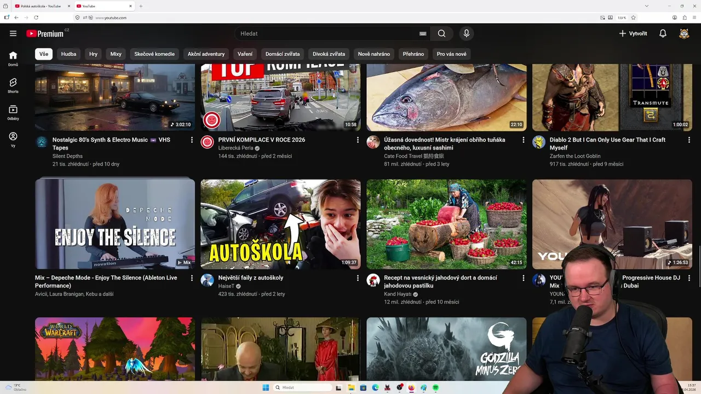Image resolution: width=701 pixels, height=394 pixels.
Task: Open the Kand Hayatı channel name link
Action: [x=398, y=294]
